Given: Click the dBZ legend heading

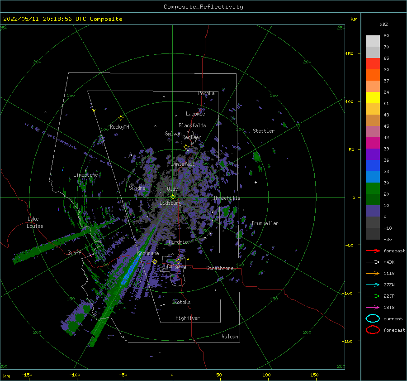Looking at the screenshot, I should click(x=383, y=24).
